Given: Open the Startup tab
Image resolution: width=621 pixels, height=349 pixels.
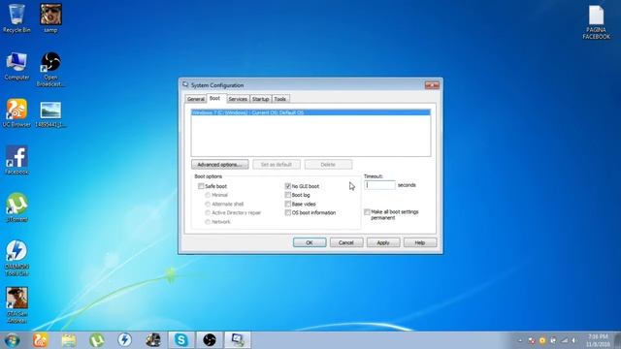Looking at the screenshot, I should [x=261, y=99].
